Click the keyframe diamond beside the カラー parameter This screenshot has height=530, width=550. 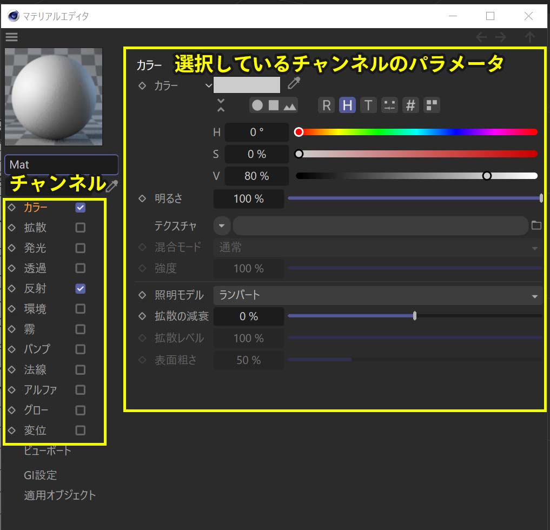(142, 85)
